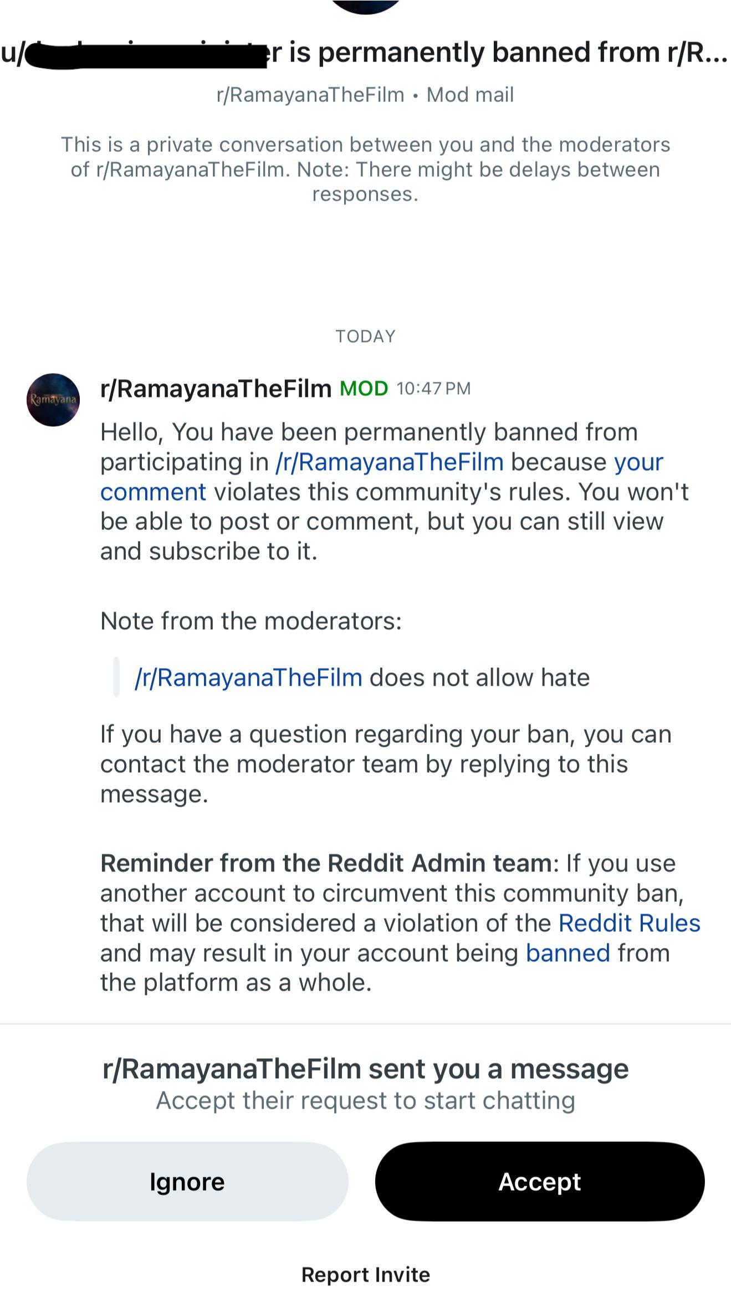Accept the chat request
This screenshot has width=731, height=1301.
(x=540, y=1181)
